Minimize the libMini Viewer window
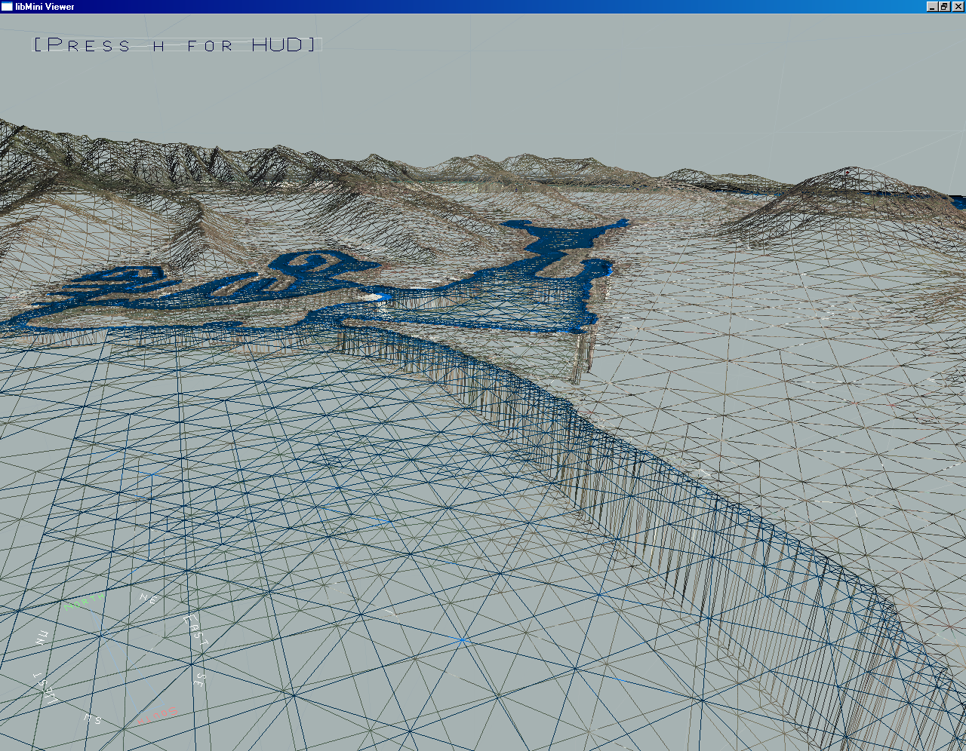 [931, 6]
